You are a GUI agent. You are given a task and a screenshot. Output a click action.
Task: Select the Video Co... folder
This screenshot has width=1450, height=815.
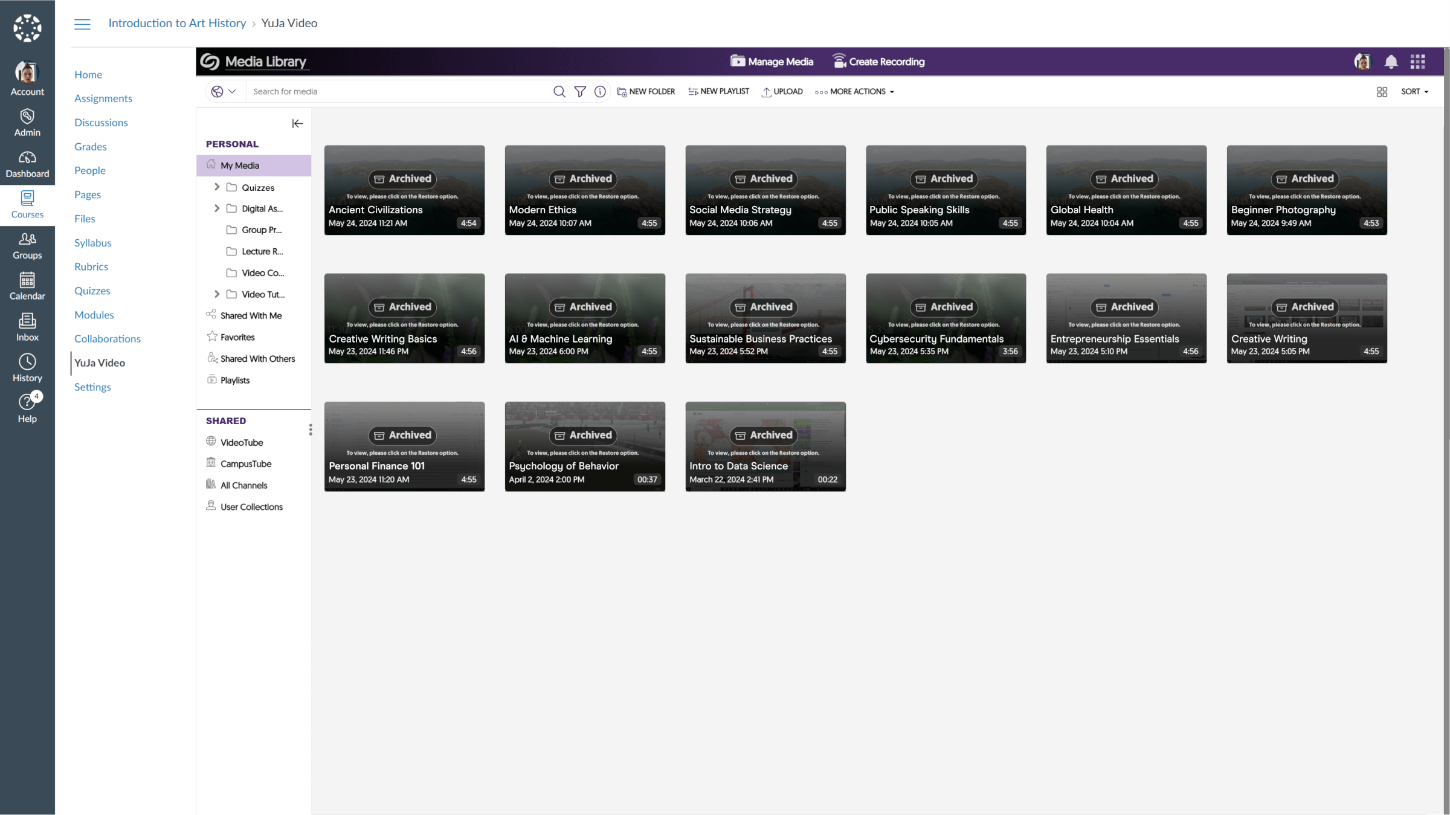pyautogui.click(x=256, y=273)
